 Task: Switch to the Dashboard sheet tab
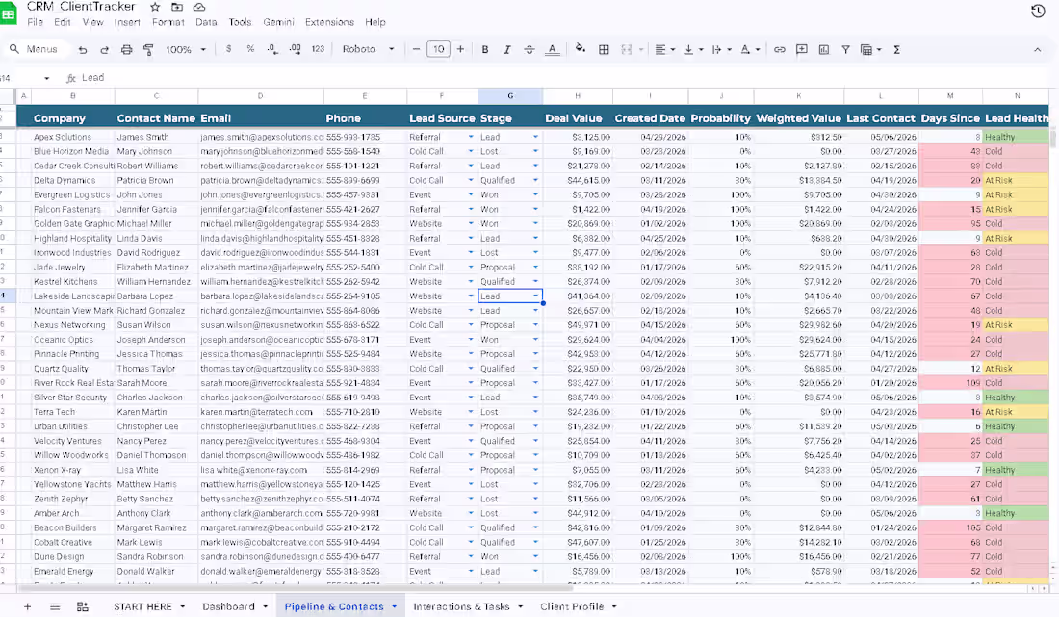click(x=228, y=606)
